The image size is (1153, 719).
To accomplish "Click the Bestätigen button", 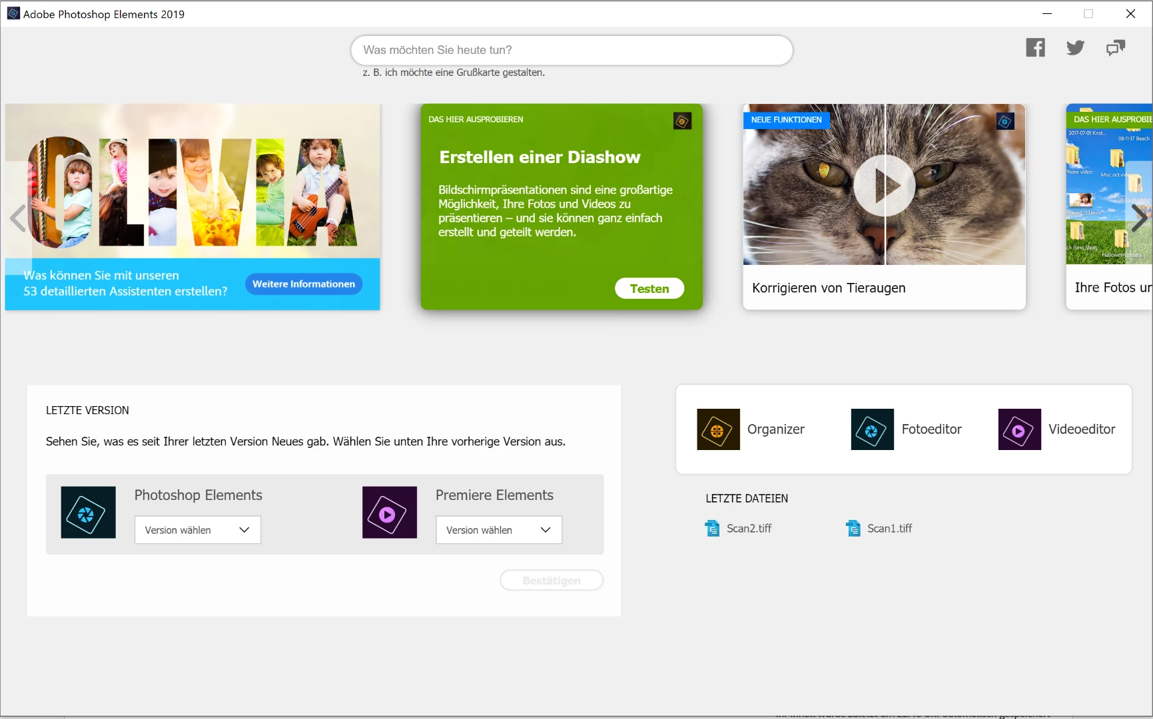I will click(552, 581).
